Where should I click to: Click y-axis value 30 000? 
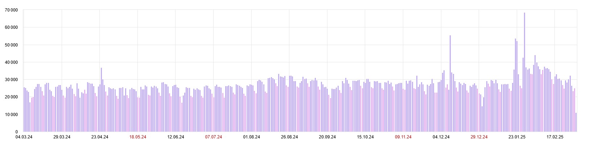tap(11, 80)
